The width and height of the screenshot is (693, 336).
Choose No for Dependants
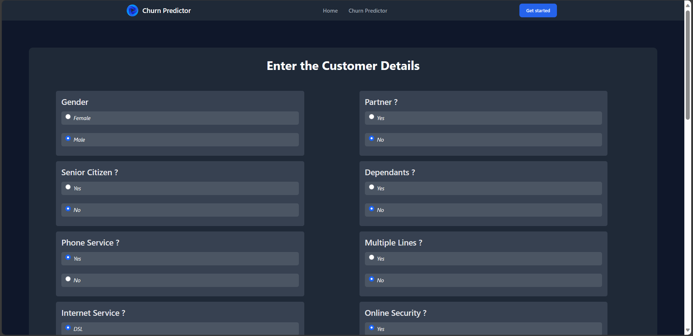[x=371, y=208]
